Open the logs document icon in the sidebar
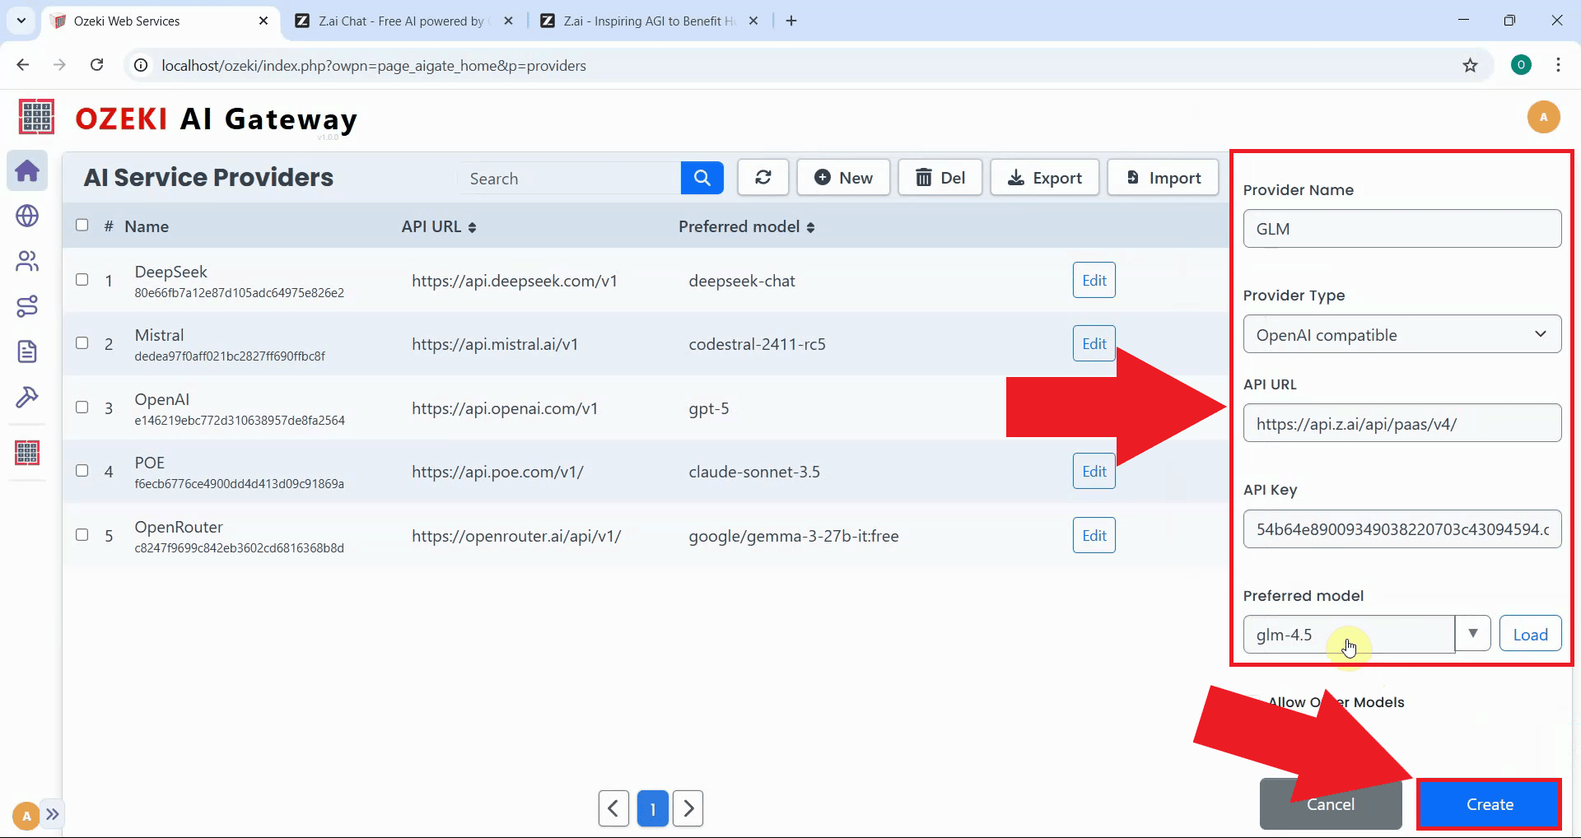The image size is (1581, 838). 27,351
